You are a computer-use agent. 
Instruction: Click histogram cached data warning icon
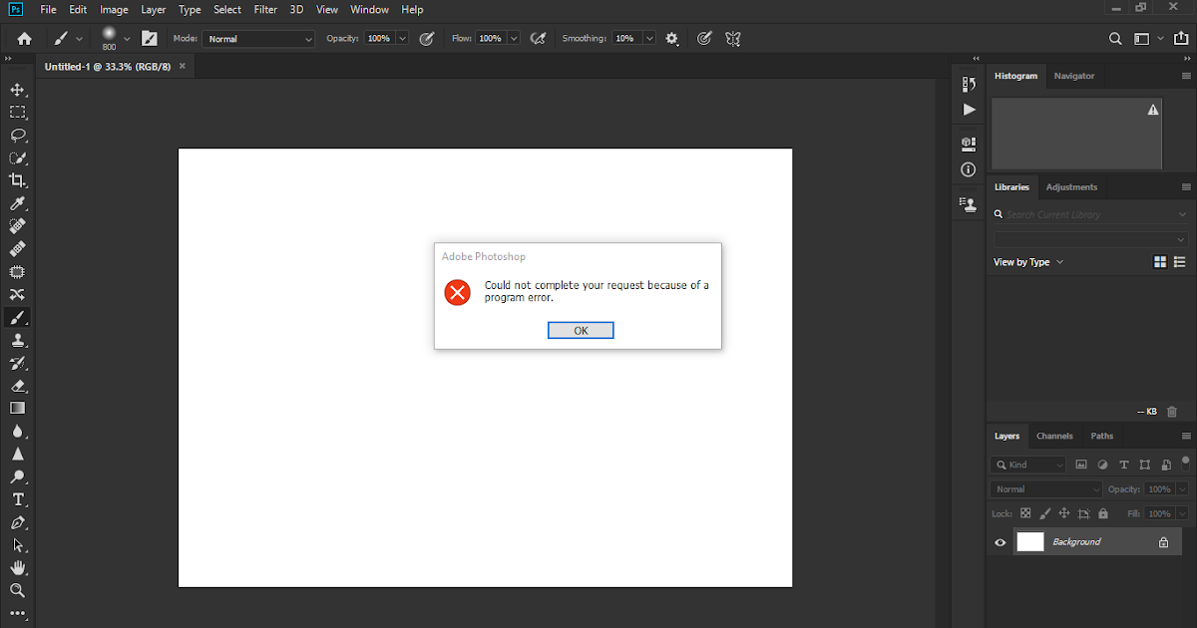1153,110
